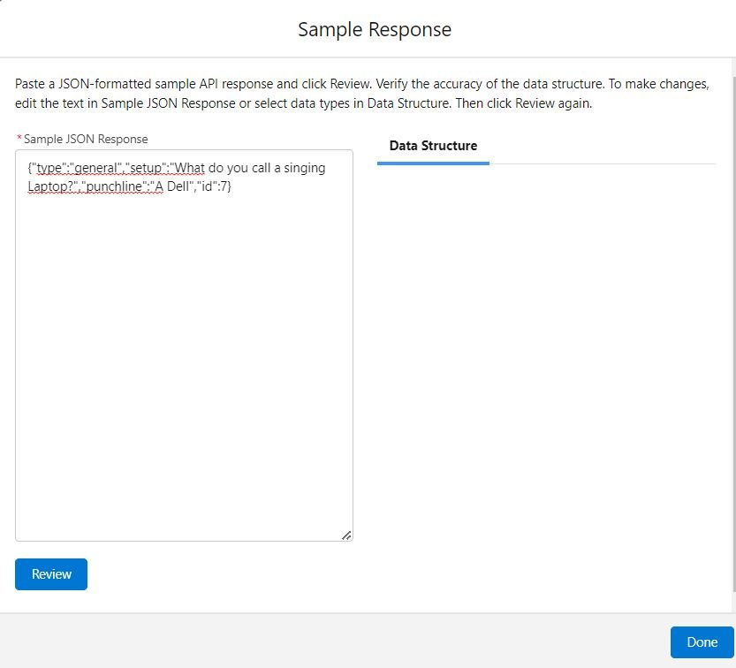Click the word "singing" in the textarea

(305, 168)
